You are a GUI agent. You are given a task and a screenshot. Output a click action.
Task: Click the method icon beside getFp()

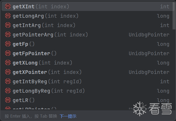(x=8, y=44)
